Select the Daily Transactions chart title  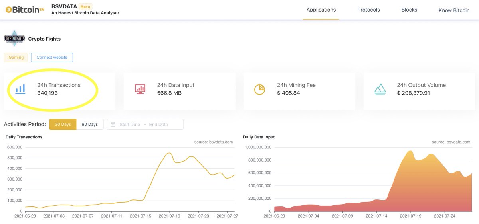tap(24, 137)
